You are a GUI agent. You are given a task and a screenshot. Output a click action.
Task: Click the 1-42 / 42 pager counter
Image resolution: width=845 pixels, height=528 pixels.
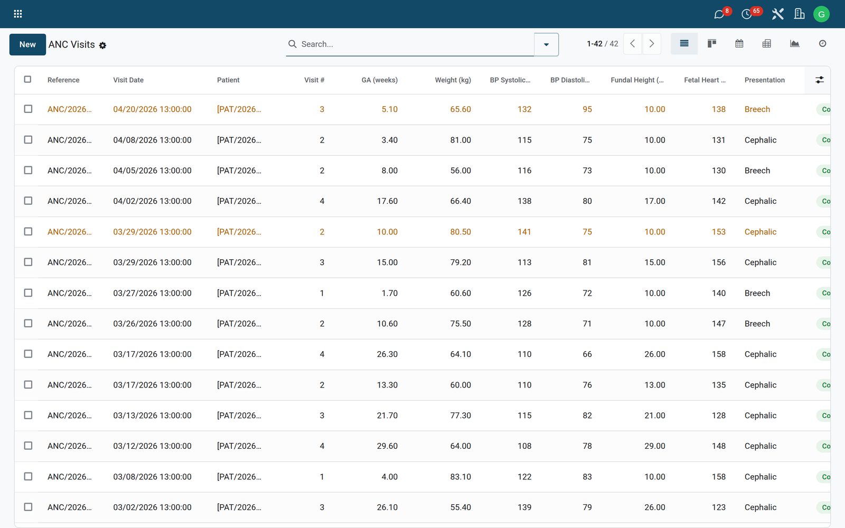(x=602, y=44)
